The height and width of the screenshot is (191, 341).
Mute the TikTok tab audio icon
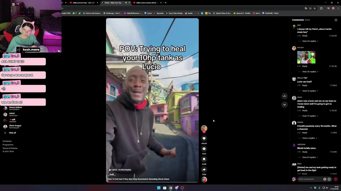point(126,3)
